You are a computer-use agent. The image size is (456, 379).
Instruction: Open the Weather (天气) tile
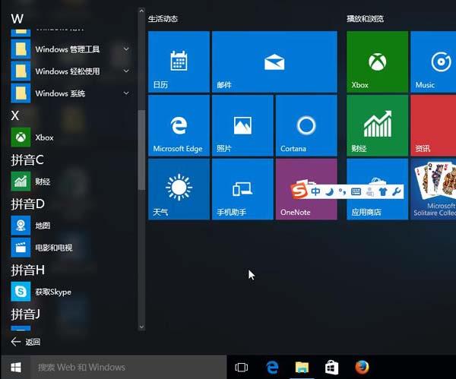pos(179,189)
